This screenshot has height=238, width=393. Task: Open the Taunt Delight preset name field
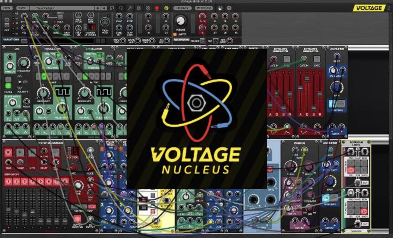[62, 8]
